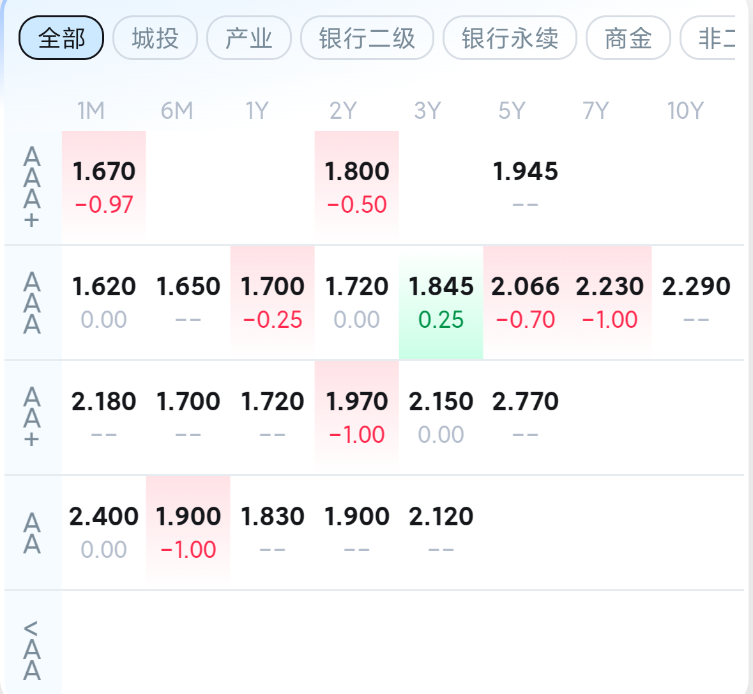Select the 全部 filter tab
The width and height of the screenshot is (753, 694).
(61, 38)
